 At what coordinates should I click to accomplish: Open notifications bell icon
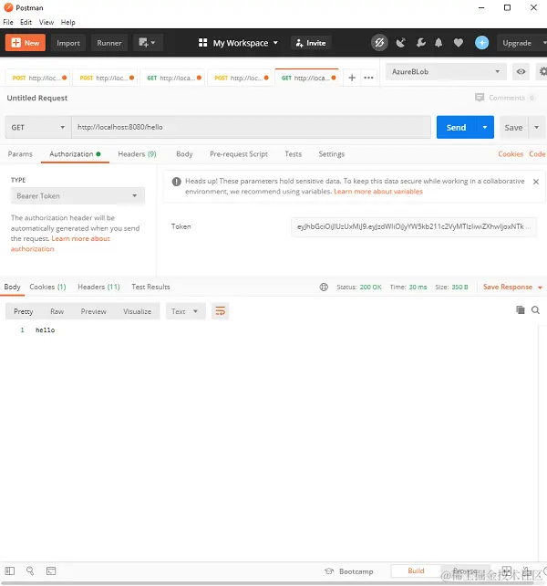(439, 43)
